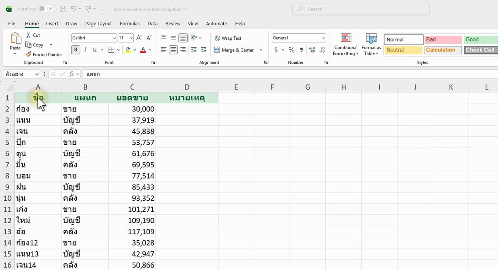Screen dimensions: 498x270
Task: Click in the formula bar text
Action: (x=93, y=74)
